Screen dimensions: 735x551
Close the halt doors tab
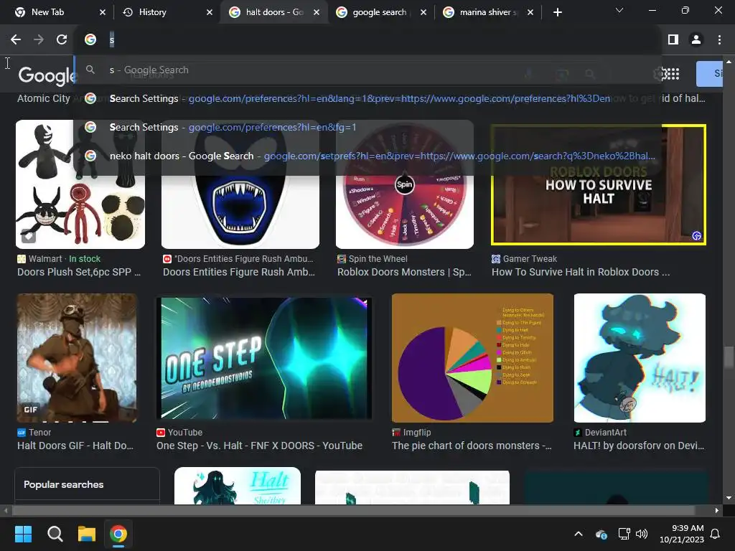coord(317,12)
